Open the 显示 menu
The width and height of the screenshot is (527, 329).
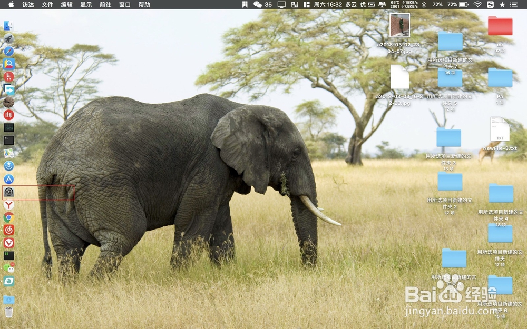[86, 4]
